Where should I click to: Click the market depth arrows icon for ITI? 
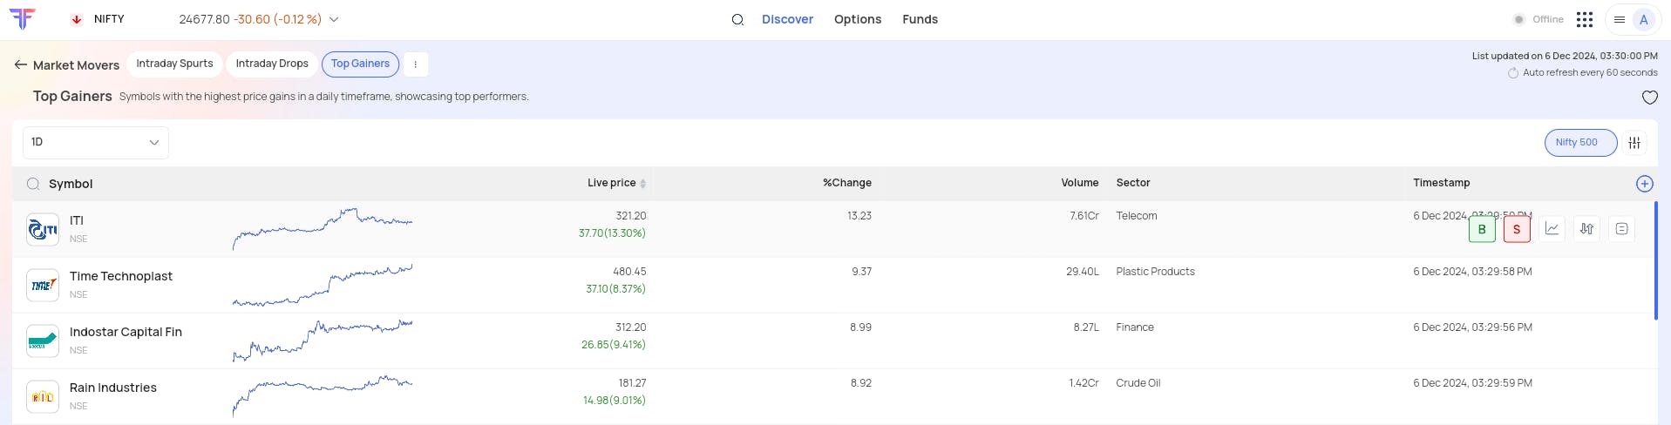(x=1586, y=229)
